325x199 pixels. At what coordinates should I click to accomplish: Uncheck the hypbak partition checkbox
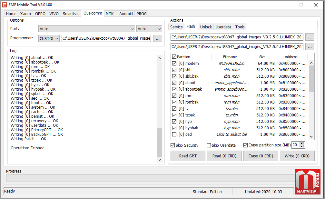[x=174, y=128]
